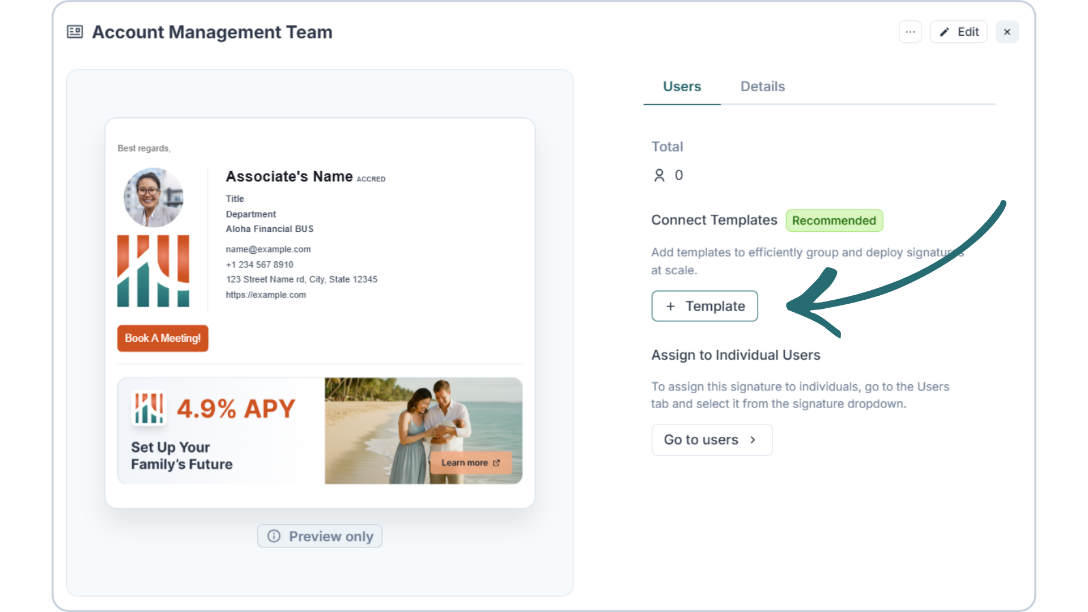Click the Total label
The width and height of the screenshot is (1088, 612).
667,147
